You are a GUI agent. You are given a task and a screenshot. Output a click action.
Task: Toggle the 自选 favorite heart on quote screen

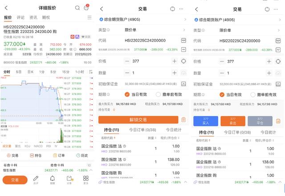click(x=86, y=37)
